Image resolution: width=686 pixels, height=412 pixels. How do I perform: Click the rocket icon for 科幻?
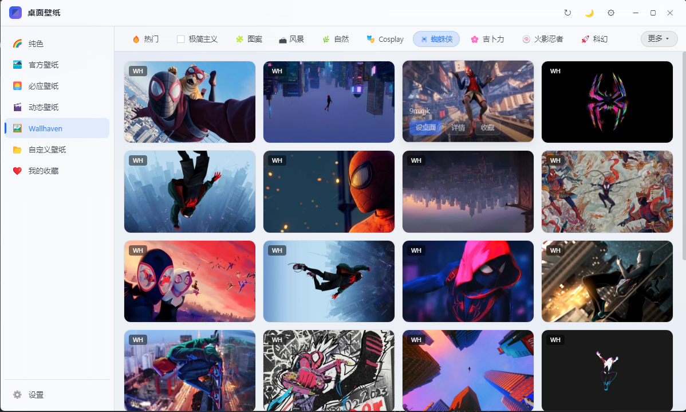point(585,39)
